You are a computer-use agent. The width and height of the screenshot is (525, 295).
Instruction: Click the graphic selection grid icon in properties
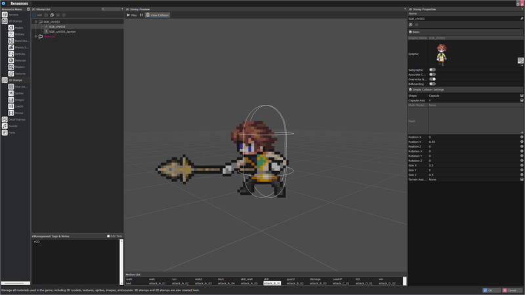coord(520,60)
